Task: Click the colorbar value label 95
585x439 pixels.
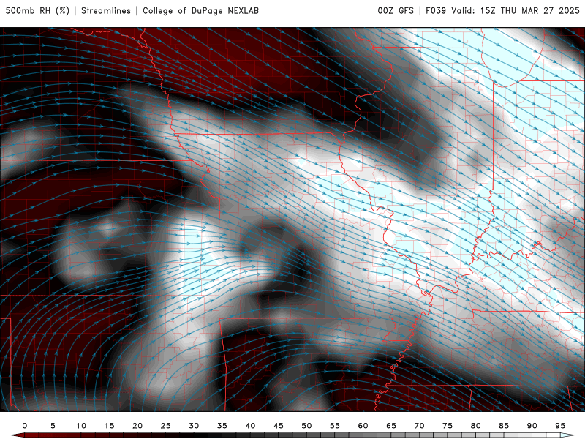Action: (560, 426)
